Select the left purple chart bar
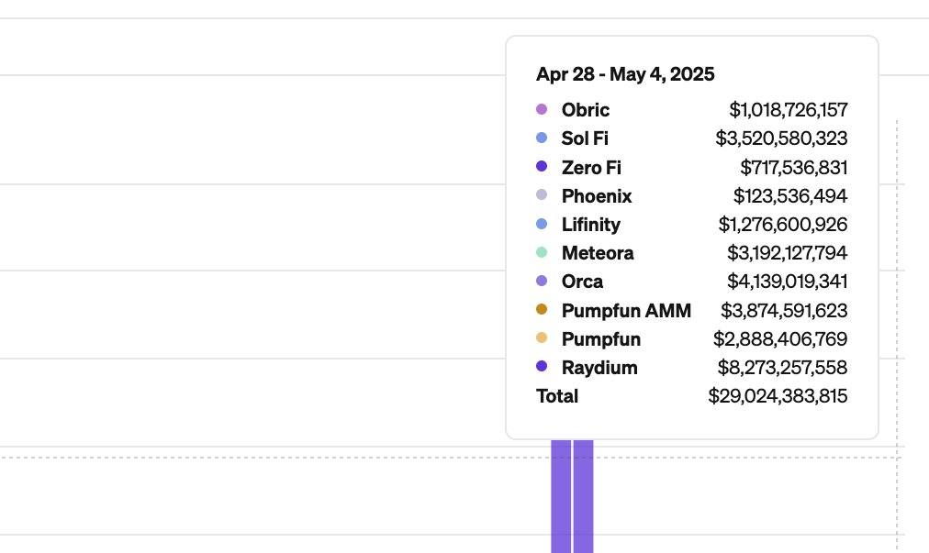 click(561, 496)
